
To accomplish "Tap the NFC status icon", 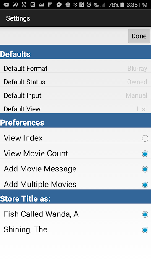I will pyautogui.click(x=82, y=5).
